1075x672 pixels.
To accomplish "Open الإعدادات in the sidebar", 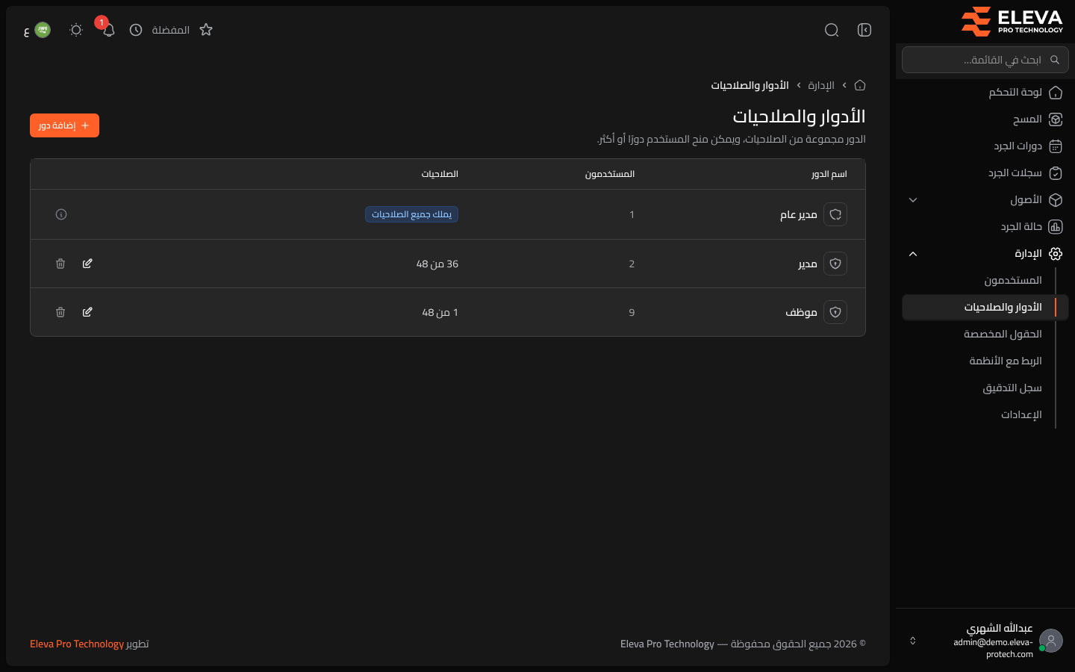I will (x=985, y=415).
